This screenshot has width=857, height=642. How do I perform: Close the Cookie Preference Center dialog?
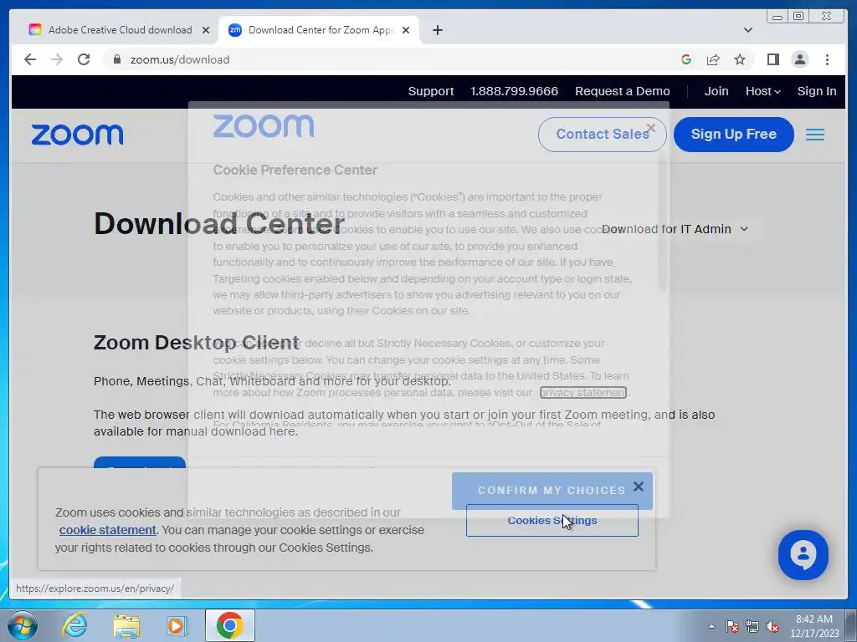(650, 128)
